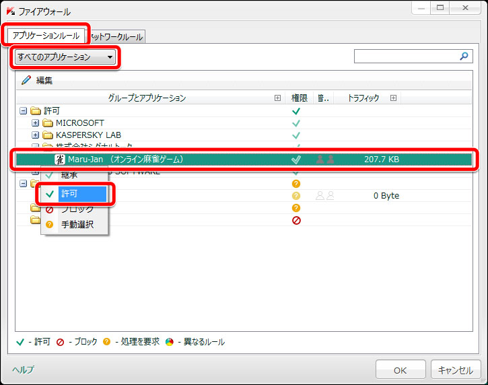Click the 編集 pencil icon
The height and width of the screenshot is (385, 488).
click(x=26, y=80)
